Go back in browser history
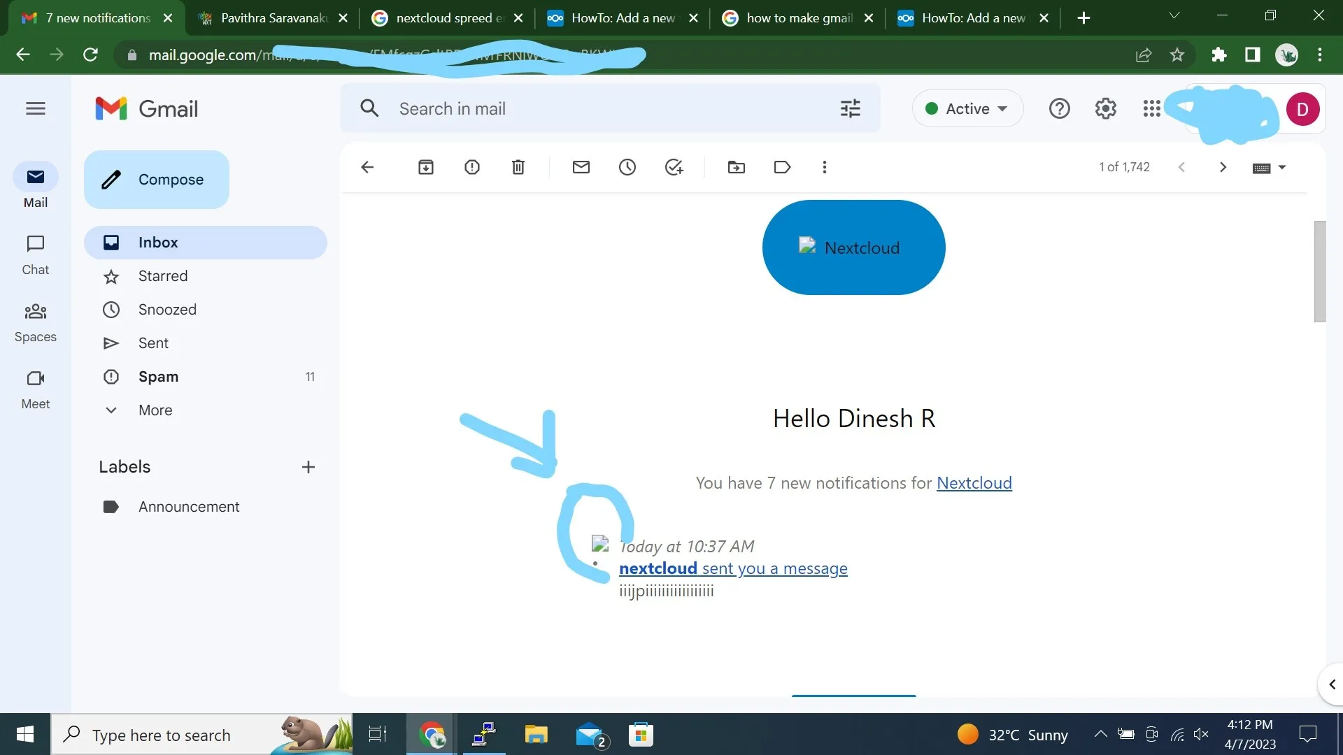The height and width of the screenshot is (755, 1343). pyautogui.click(x=23, y=55)
